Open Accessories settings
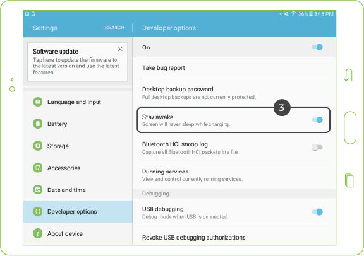364x256 pixels. tap(78, 168)
